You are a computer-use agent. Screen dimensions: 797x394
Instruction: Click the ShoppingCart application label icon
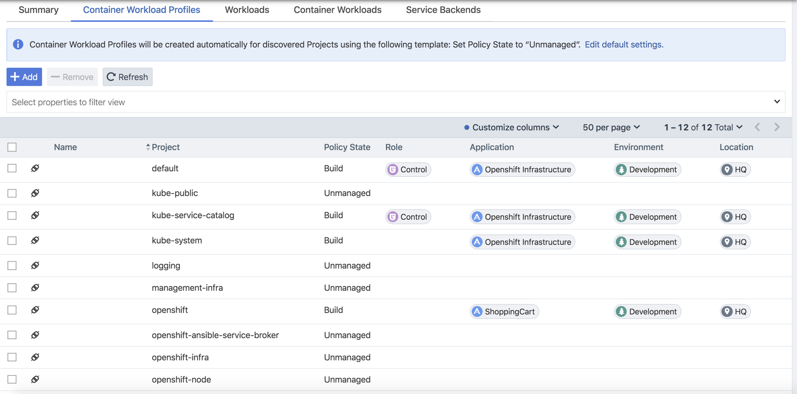tap(477, 312)
